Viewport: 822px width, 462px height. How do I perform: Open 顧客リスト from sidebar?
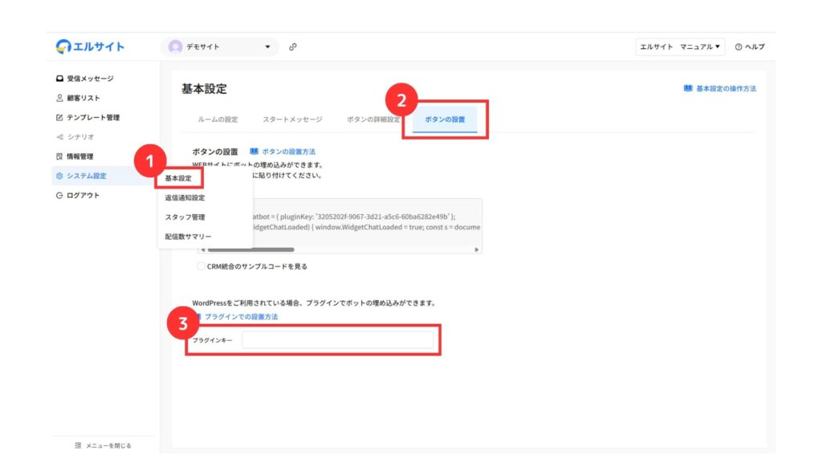pos(83,98)
